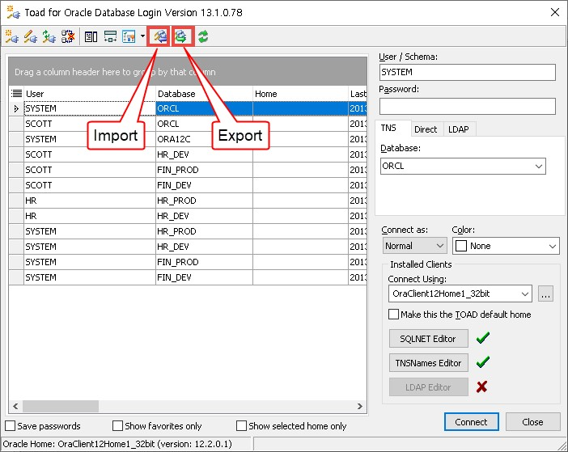Click the Color None white swatch

[x=461, y=246]
